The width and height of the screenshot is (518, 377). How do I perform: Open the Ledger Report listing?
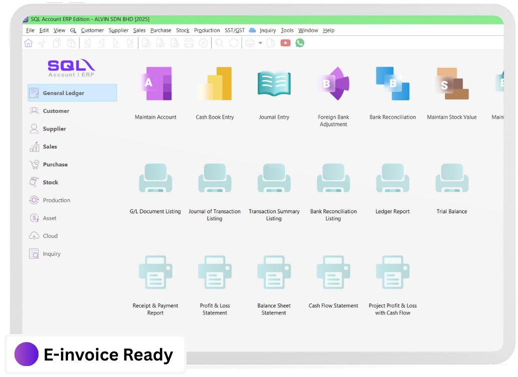393,177
